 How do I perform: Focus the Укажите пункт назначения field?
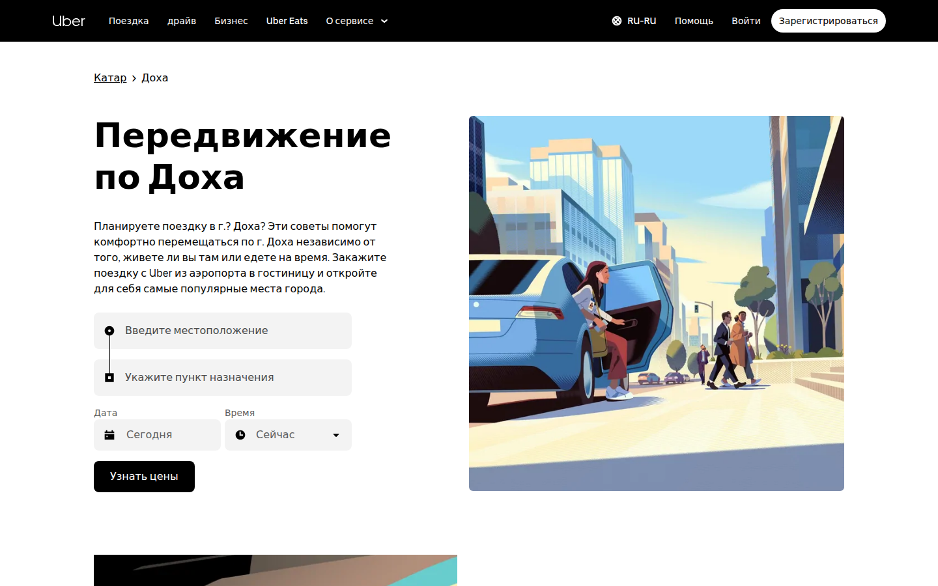coord(223,378)
